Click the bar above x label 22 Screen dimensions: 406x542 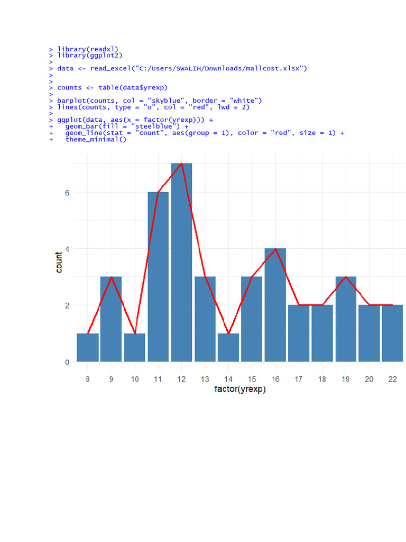coord(393,333)
